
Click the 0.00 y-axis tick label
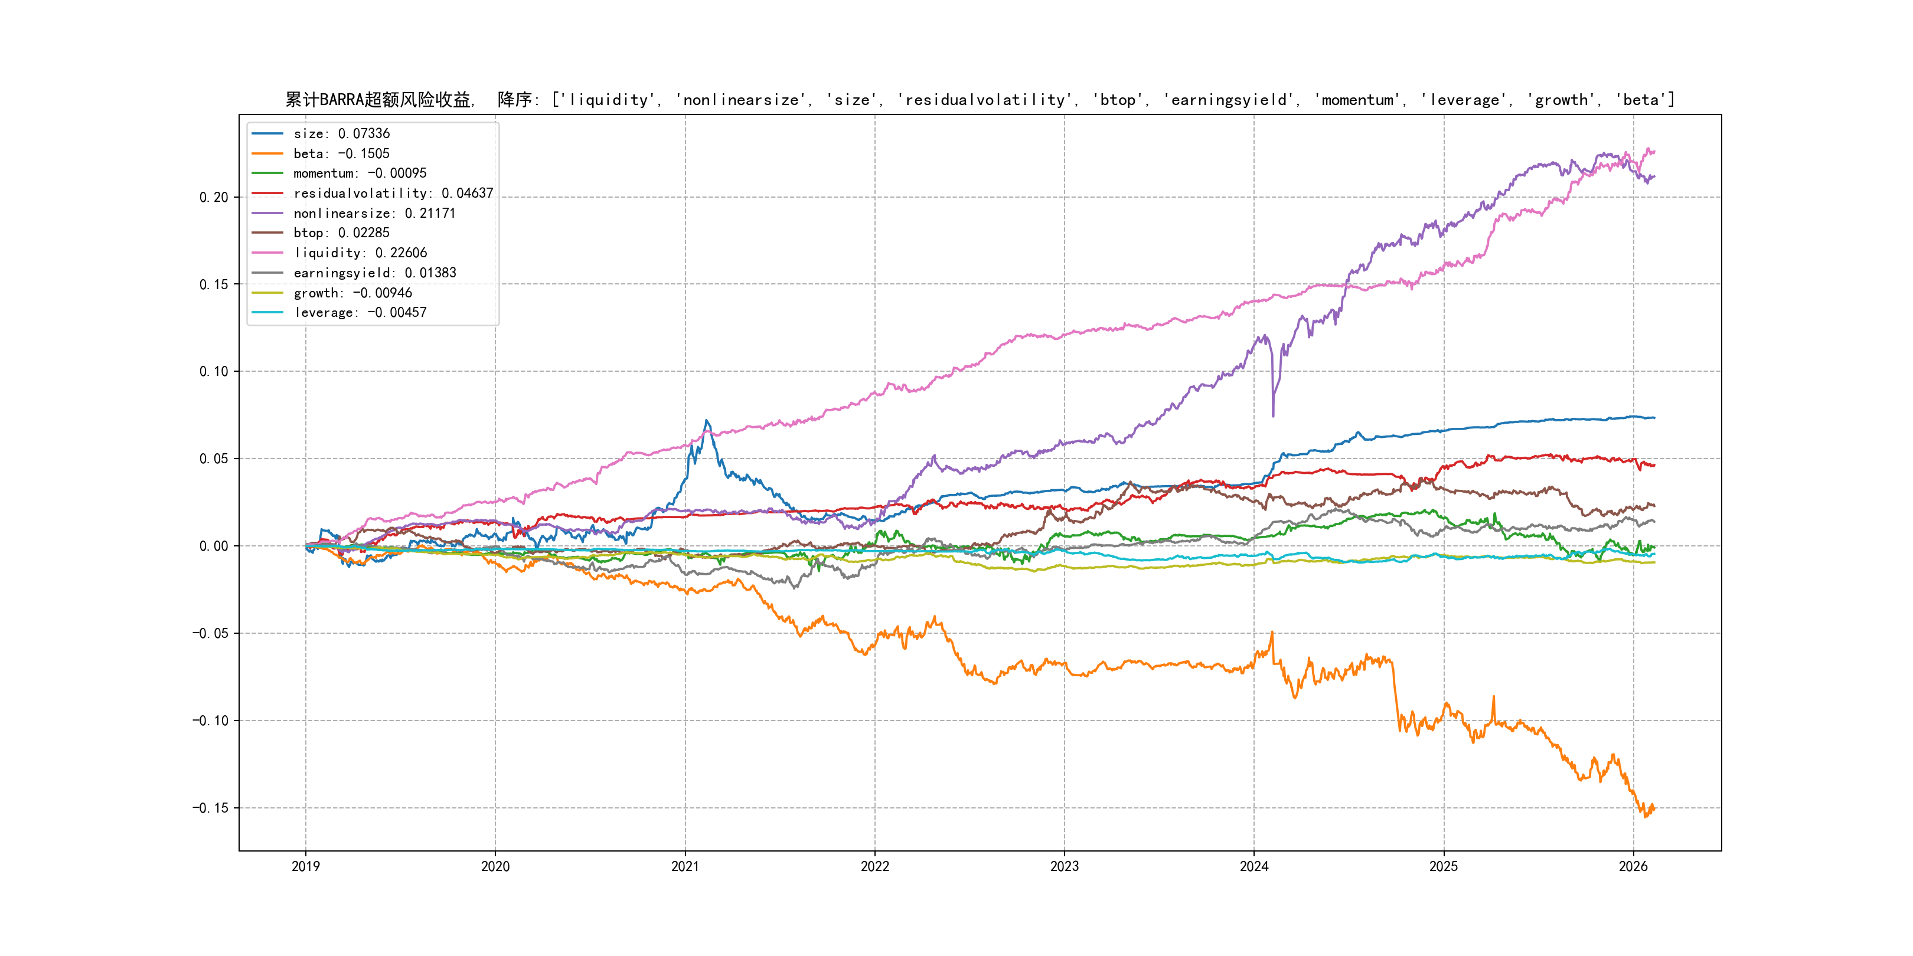click(x=213, y=546)
